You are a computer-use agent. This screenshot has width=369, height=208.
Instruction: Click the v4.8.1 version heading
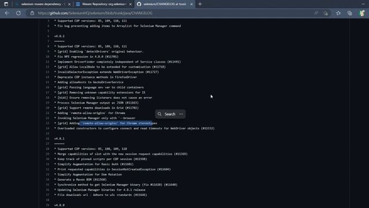coord(59,139)
